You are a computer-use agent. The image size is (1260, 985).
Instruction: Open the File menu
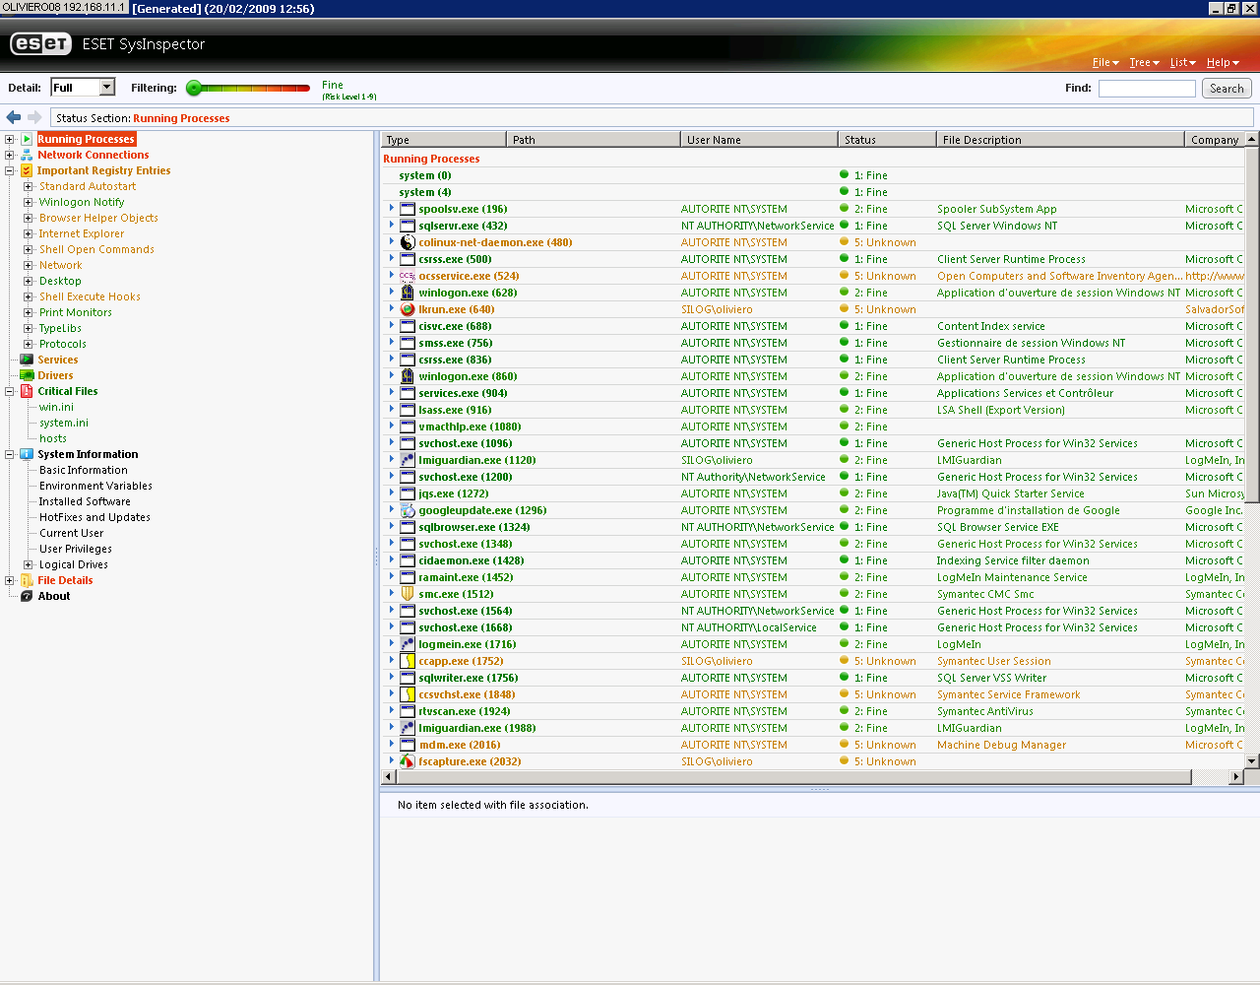[1105, 62]
